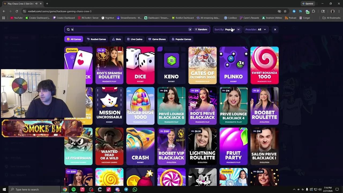Open TikTok from the taskbar

(109, 190)
